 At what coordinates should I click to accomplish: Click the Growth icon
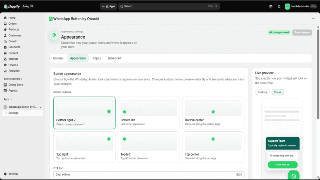[5, 41]
